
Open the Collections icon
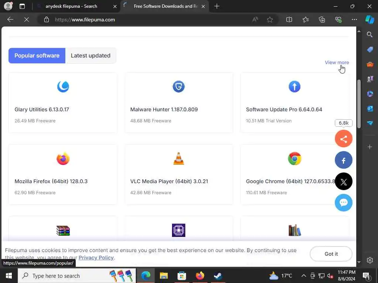[x=322, y=20]
